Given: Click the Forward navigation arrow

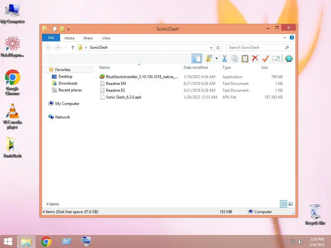Looking at the screenshot, I should coord(58,47).
